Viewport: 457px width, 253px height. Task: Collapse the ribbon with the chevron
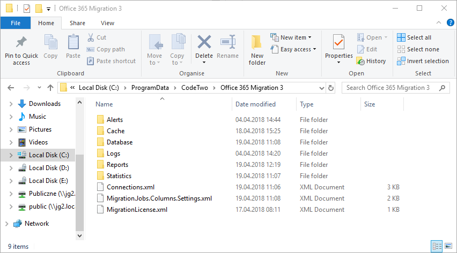(x=439, y=22)
